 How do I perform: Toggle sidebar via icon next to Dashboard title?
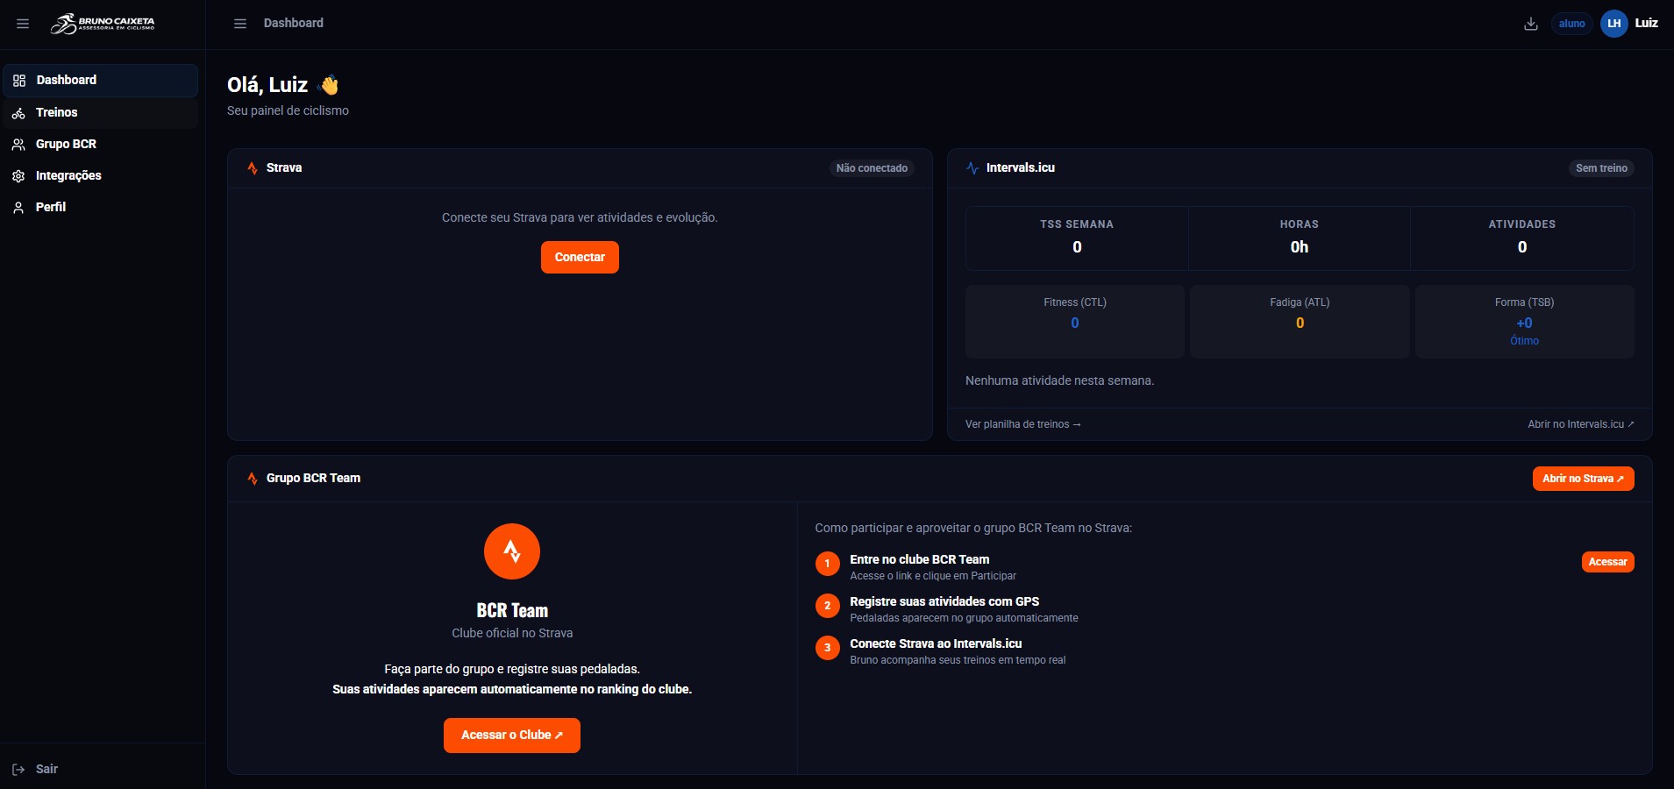coord(240,24)
